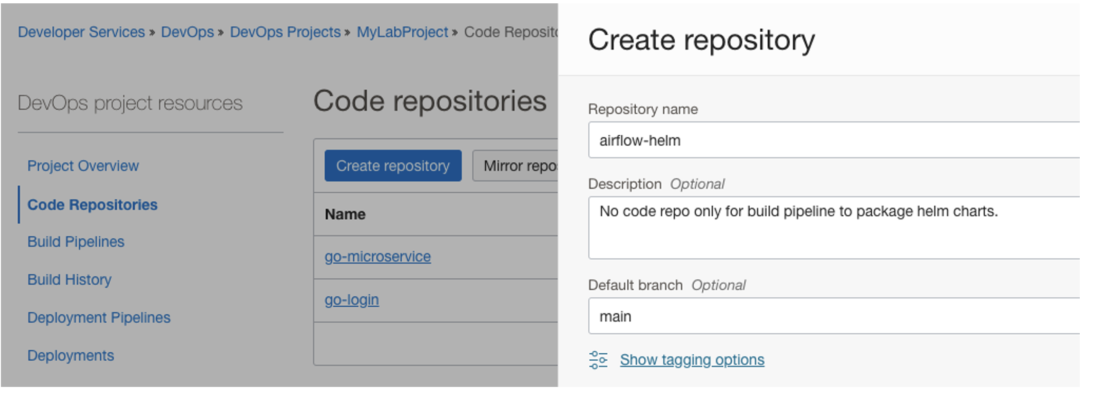The image size is (1094, 395).
Task: Open the go-login repository link
Action: (351, 300)
